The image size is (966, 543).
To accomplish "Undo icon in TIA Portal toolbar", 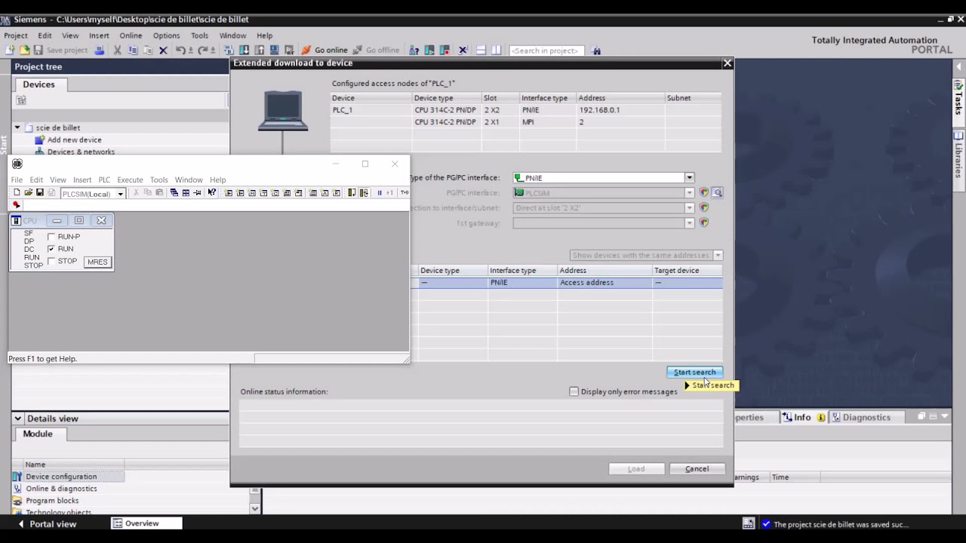I will [180, 51].
